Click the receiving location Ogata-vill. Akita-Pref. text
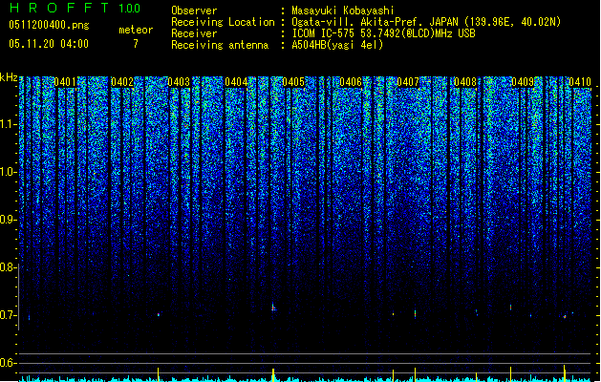The height and width of the screenshot is (382, 601). pos(426,22)
